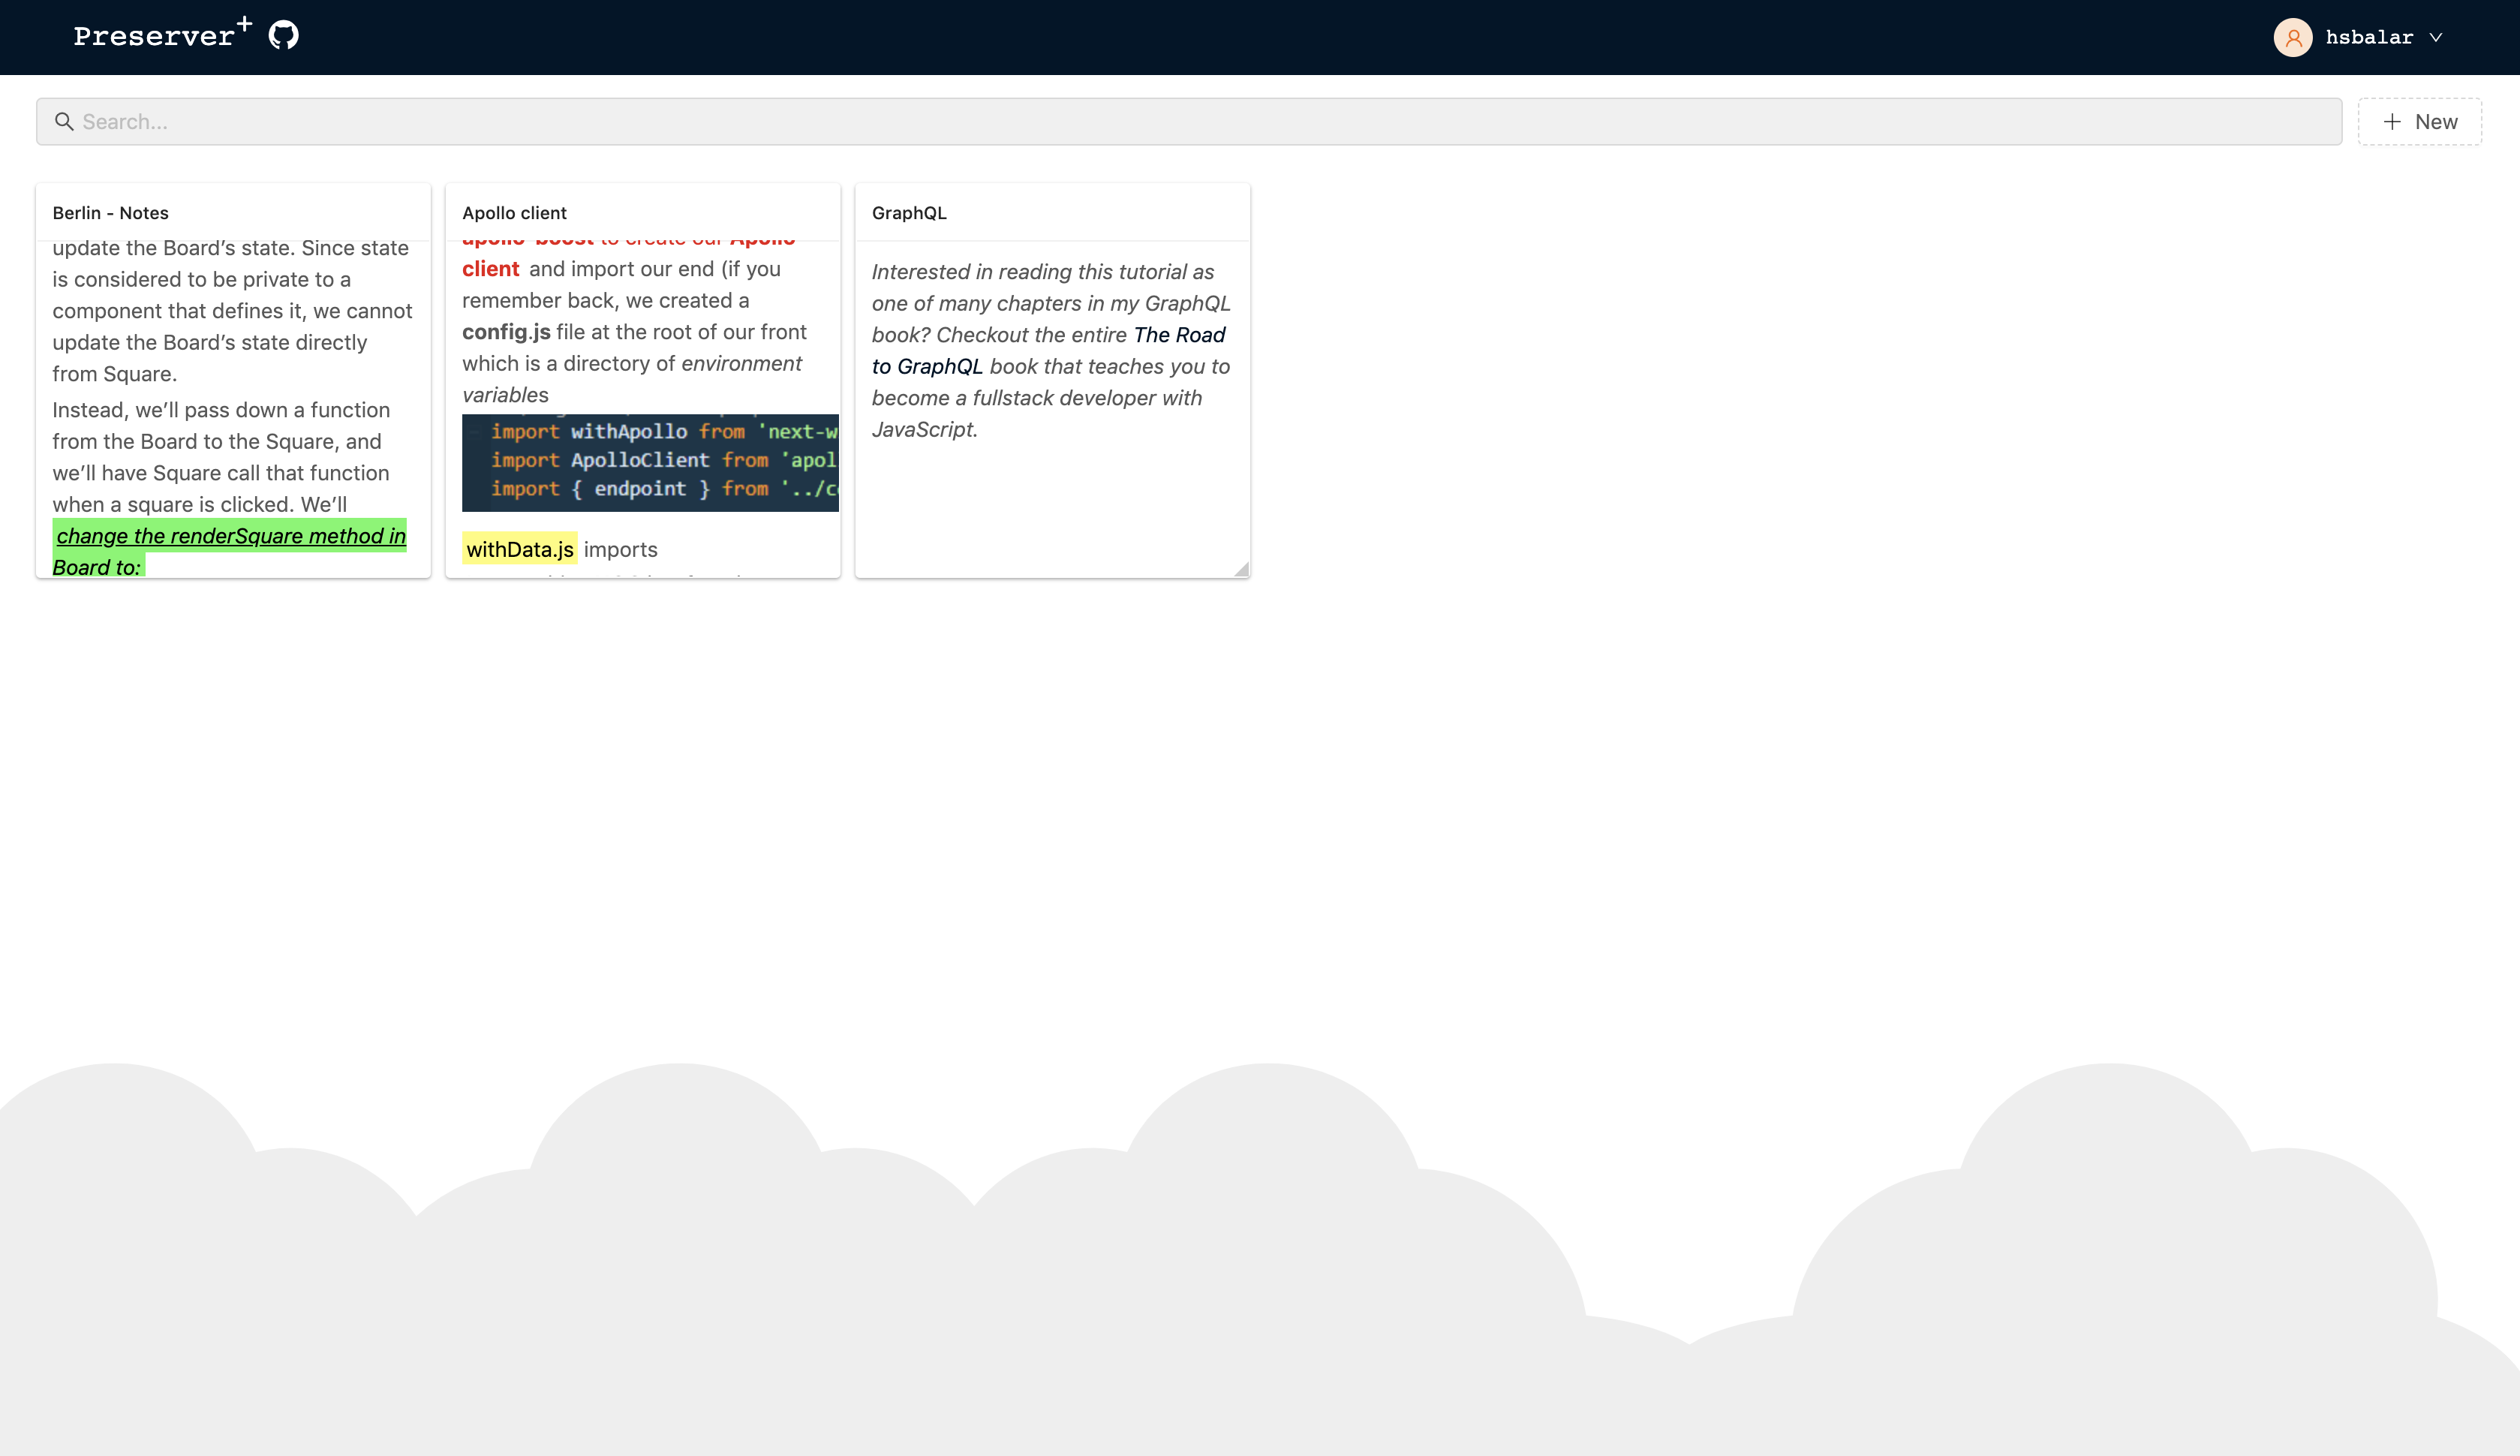This screenshot has height=1456, width=2520.
Task: Click the 'Interested in reading this tutorial' paragraph
Action: click(1051, 350)
